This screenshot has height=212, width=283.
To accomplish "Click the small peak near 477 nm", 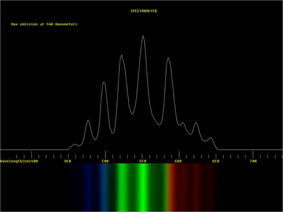I will tap(88, 121).
